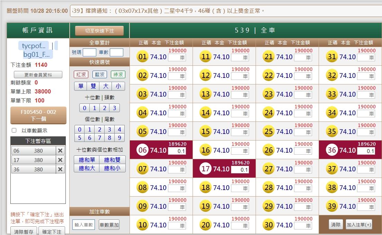Pick big numbers with 大 button
Image resolution: width=382 pixels, height=235 pixels.
pos(106,86)
